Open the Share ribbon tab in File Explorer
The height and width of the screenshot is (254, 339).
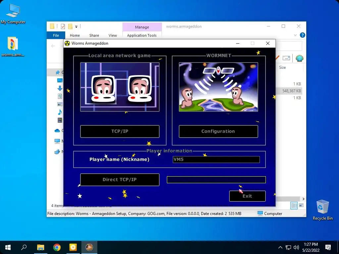pyautogui.click(x=94, y=35)
